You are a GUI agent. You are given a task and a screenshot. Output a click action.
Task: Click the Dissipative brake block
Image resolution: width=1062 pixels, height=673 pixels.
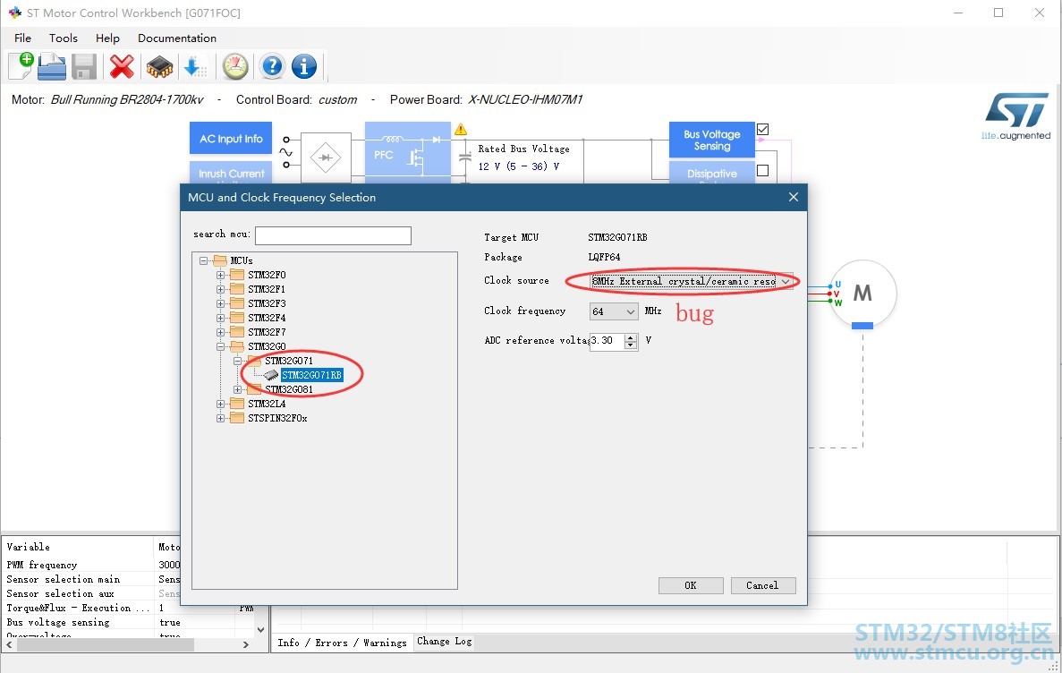(x=712, y=172)
